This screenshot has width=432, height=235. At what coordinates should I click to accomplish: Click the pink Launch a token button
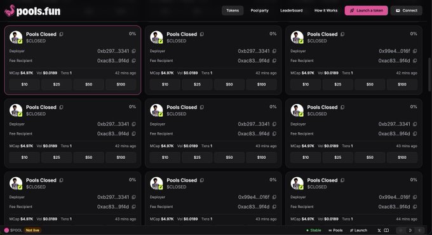366,10
